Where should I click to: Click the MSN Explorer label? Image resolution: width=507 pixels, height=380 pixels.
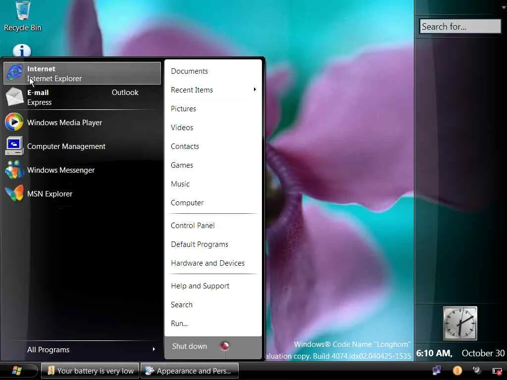pos(50,194)
